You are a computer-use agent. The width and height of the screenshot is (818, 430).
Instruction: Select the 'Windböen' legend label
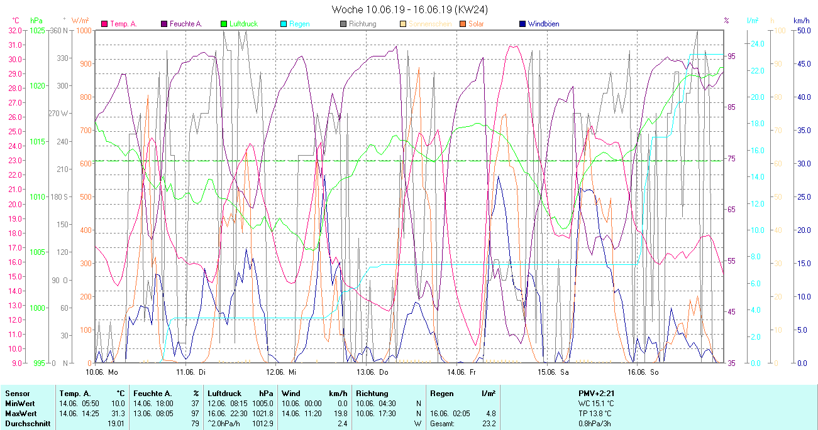coord(544,24)
